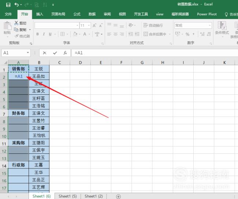Apply accounting number format
Viewport: 238px width, 199px height.
pos(178,34)
